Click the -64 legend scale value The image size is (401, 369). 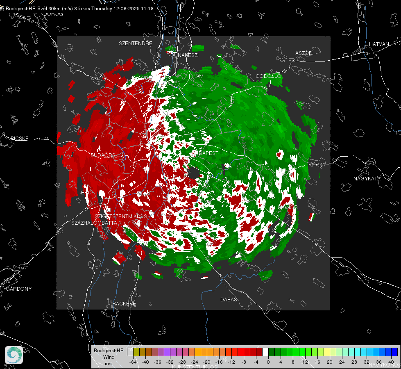pos(133,362)
